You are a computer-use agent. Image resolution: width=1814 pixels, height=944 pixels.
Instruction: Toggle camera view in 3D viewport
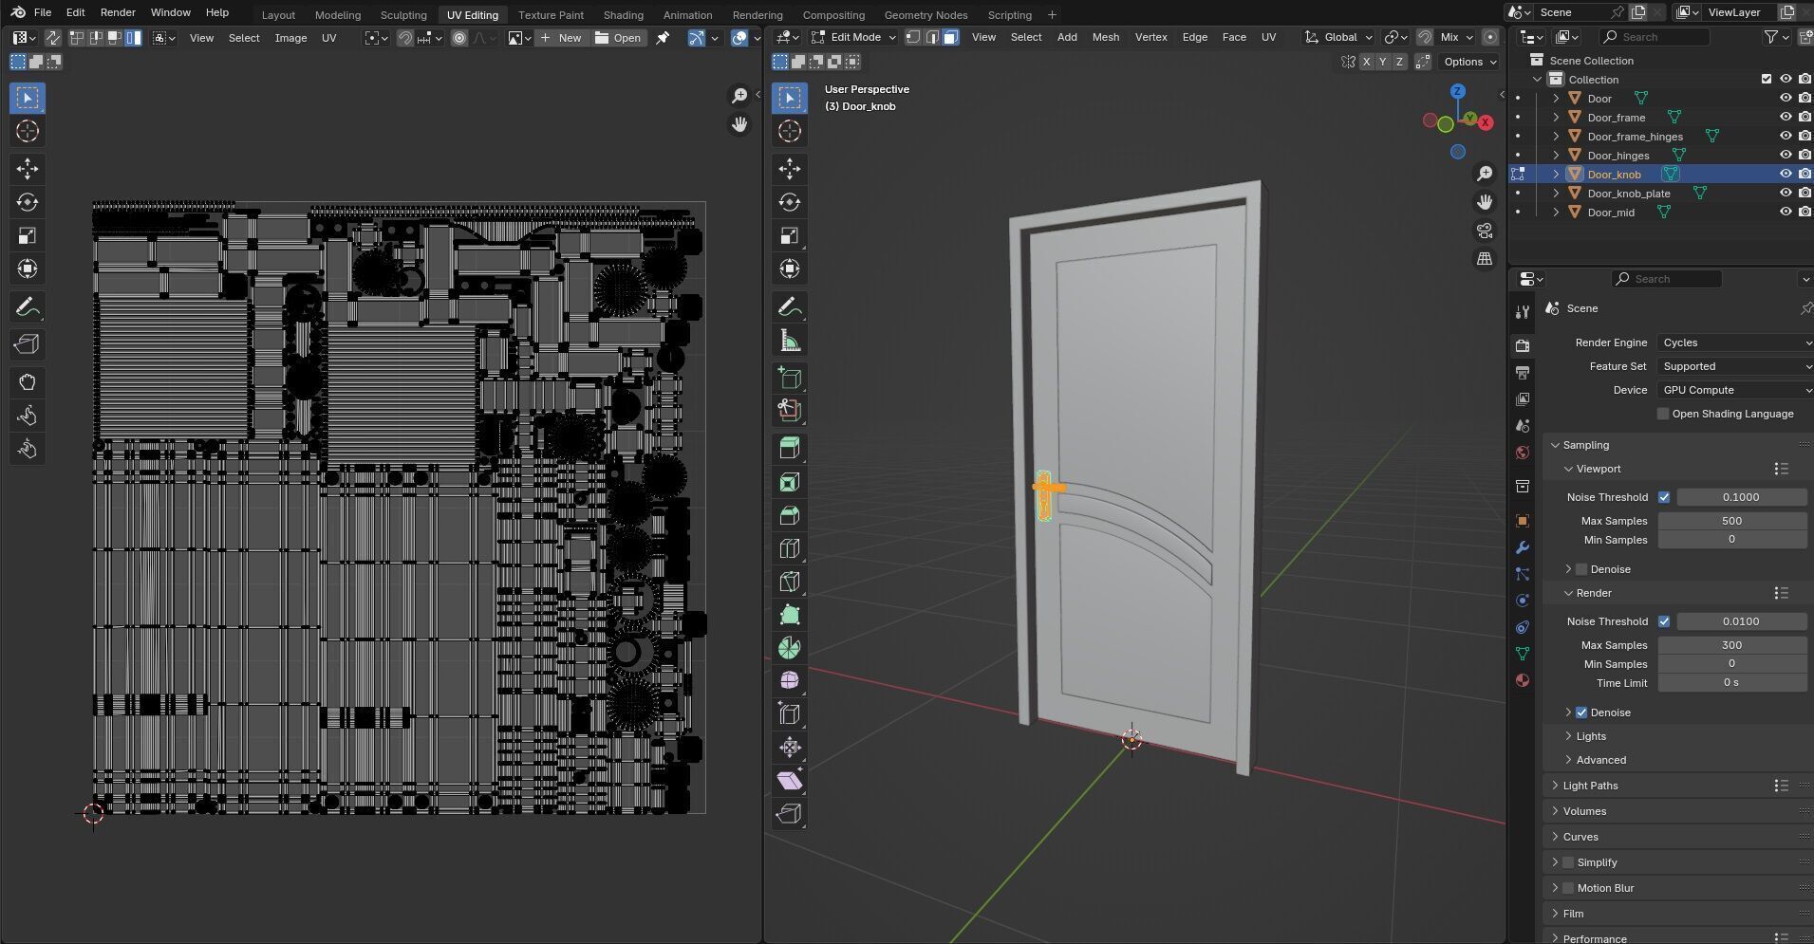1485,231
